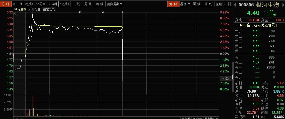The width and height of the screenshot is (285, 119).
Task: Click stock name 银河生物 in side panel
Action: click(x=267, y=5)
